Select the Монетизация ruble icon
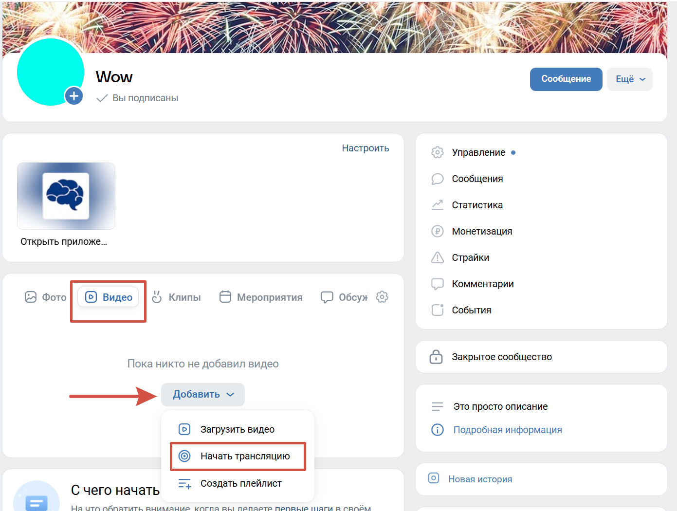The height and width of the screenshot is (511, 677). [438, 231]
